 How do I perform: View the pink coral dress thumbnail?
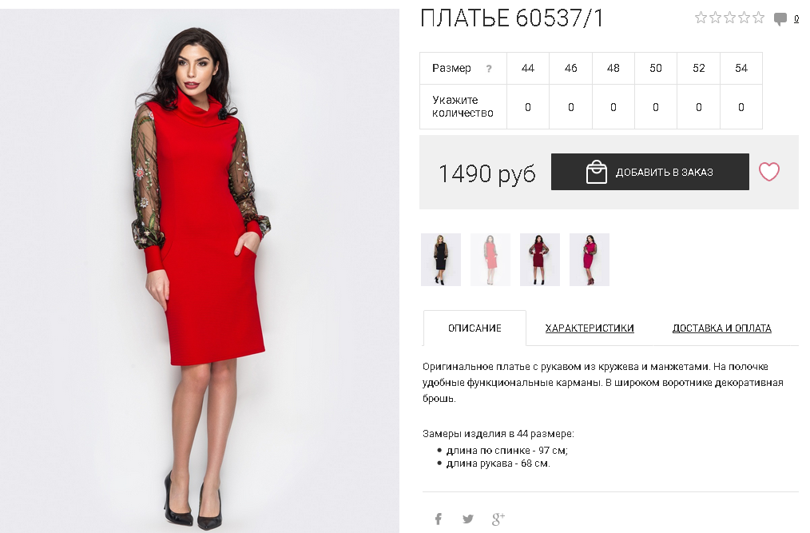click(x=490, y=260)
